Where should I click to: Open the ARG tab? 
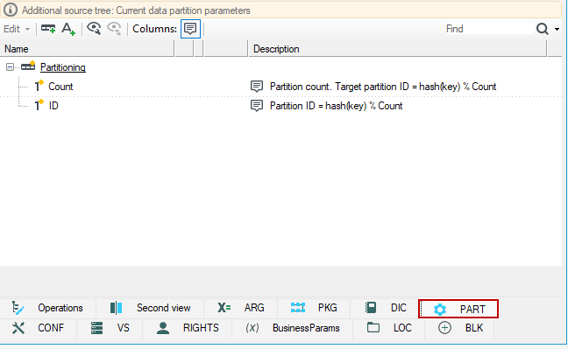coord(241,308)
